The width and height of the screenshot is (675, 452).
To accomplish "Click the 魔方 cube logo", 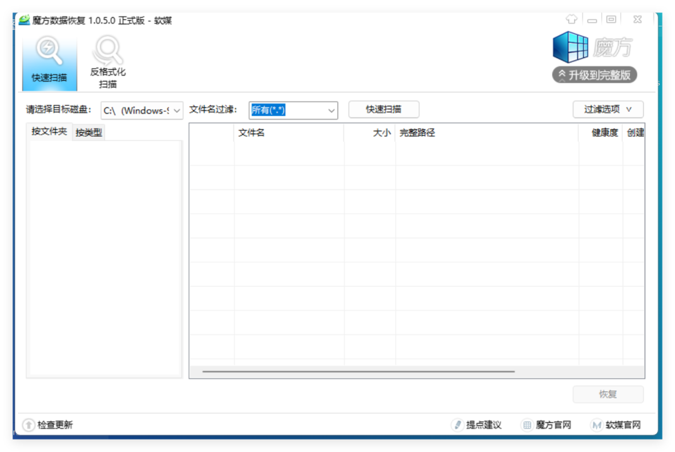I will point(571,47).
